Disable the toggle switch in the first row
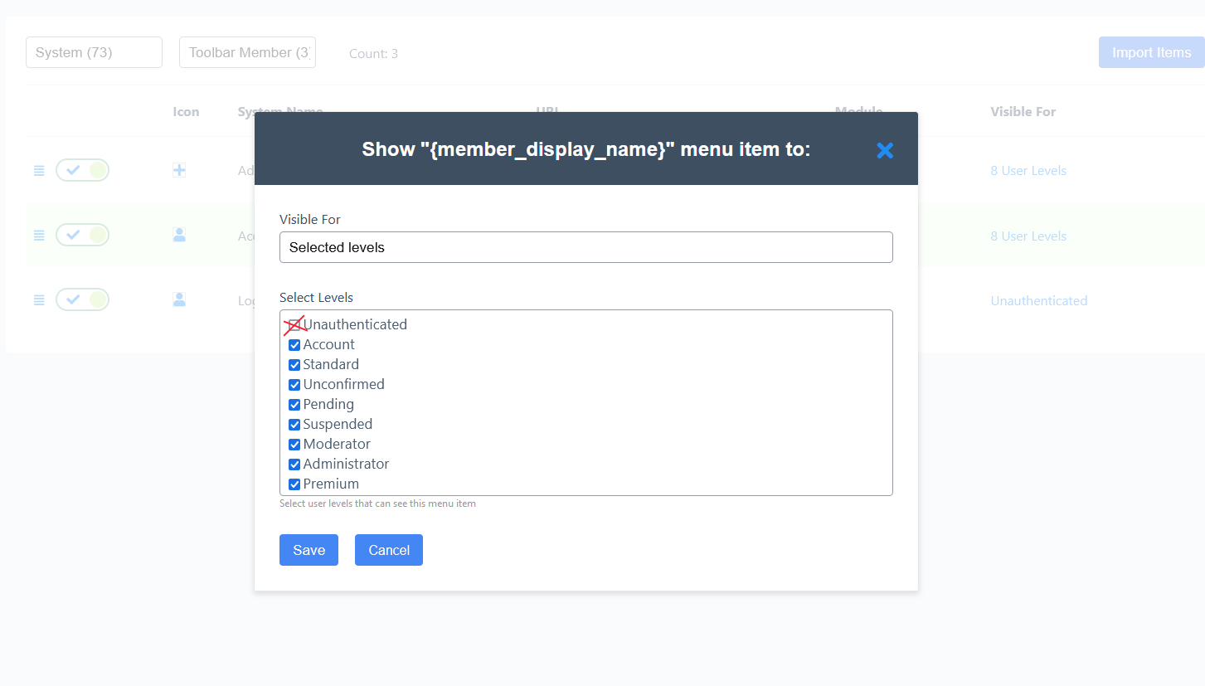The height and width of the screenshot is (686, 1205). click(82, 170)
